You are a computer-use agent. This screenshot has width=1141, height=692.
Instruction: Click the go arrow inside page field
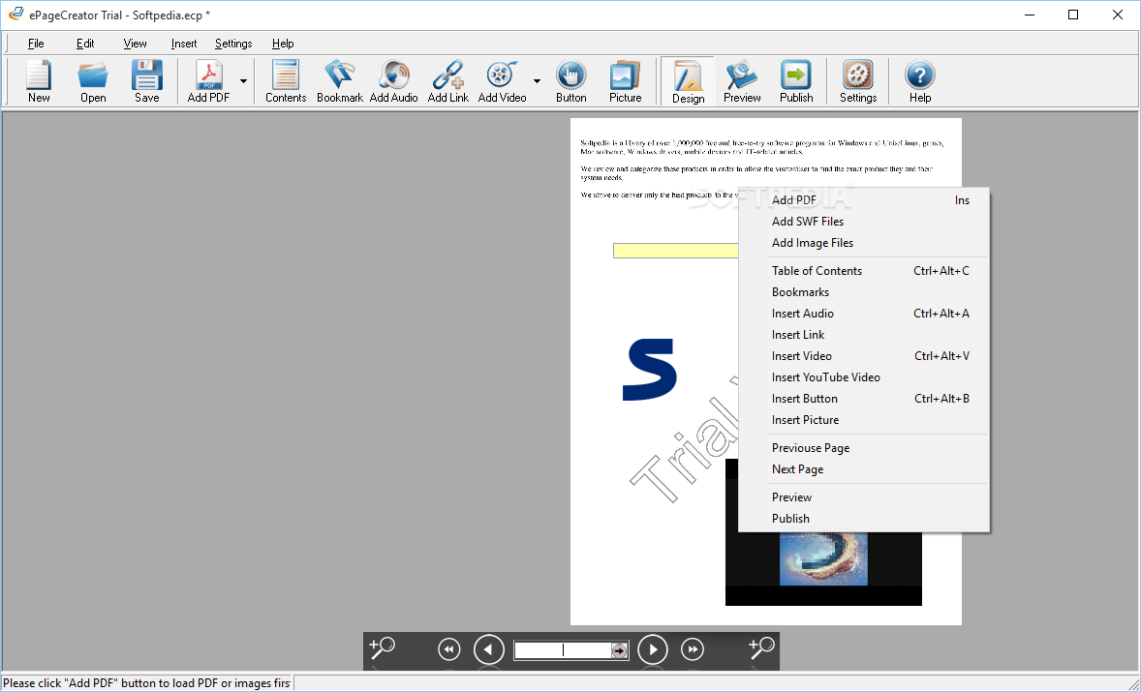pyautogui.click(x=620, y=650)
